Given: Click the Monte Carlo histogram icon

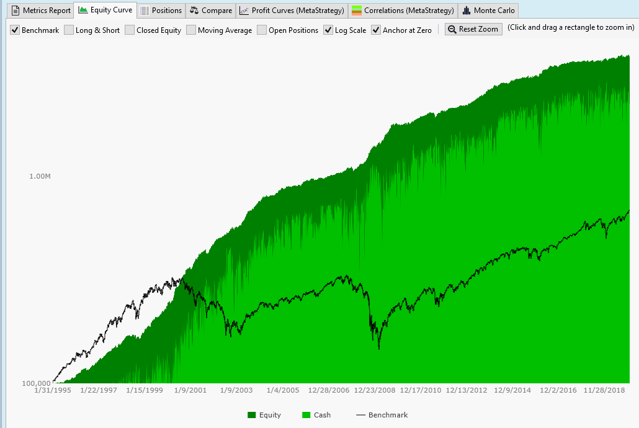Looking at the screenshot, I should point(467,11).
